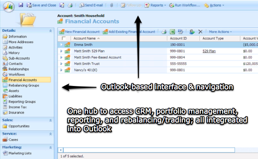Collapse the Details section chevron

click(50, 31)
